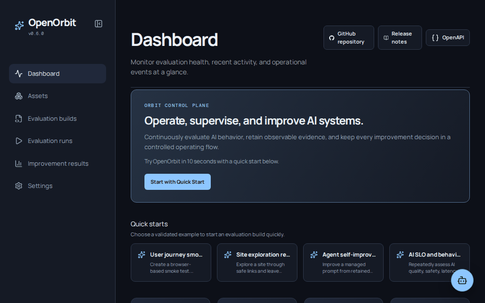Click the Assets cubes icon
The height and width of the screenshot is (303, 485).
[18, 96]
